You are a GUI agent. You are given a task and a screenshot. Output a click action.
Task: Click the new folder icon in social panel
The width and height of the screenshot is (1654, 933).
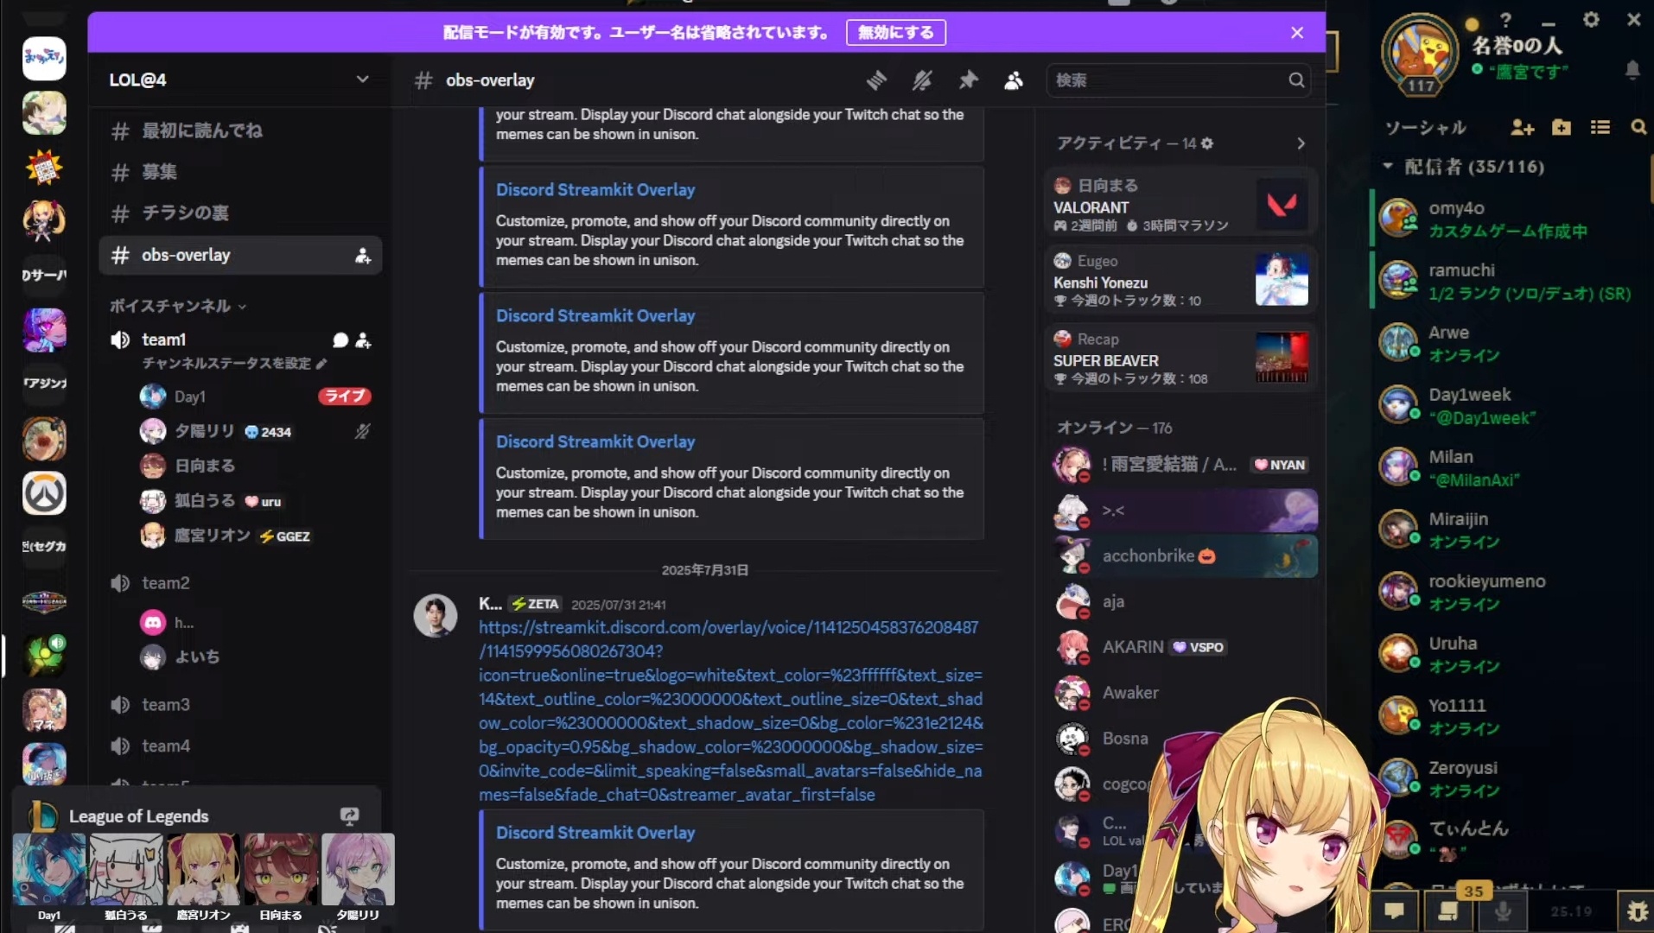[x=1561, y=128]
